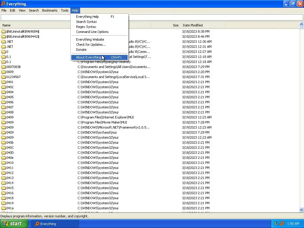
Task: Click the folder icon of 040e
Action: point(4,158)
